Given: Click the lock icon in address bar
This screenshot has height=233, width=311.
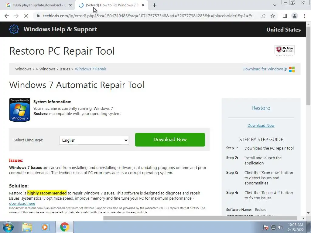Looking at the screenshot, I should pyautogui.click(x=38, y=16).
